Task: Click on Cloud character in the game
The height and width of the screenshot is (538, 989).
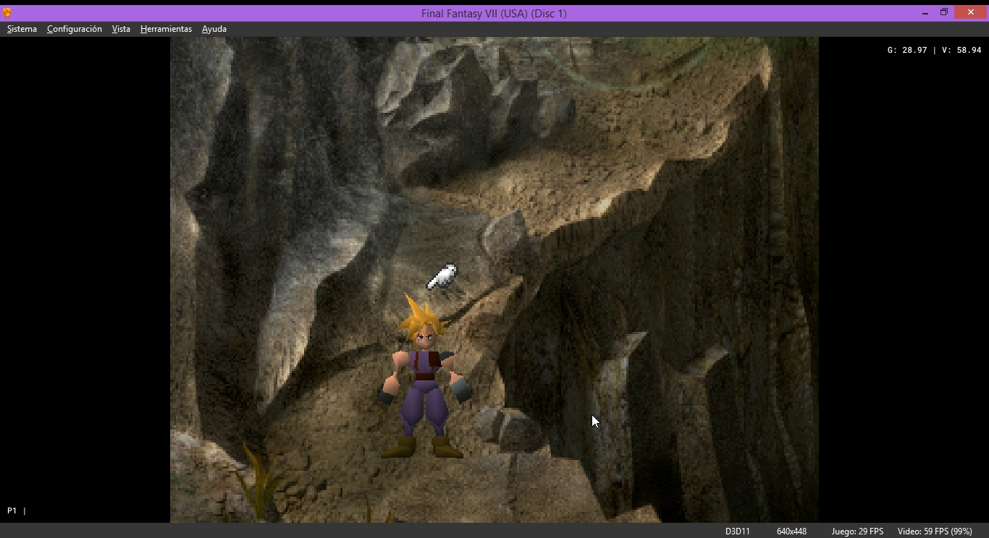Action: (424, 376)
